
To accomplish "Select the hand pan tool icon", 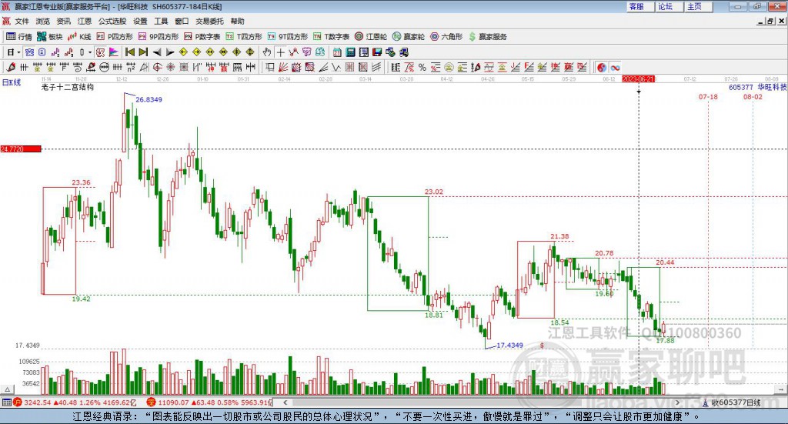I will tap(267, 52).
